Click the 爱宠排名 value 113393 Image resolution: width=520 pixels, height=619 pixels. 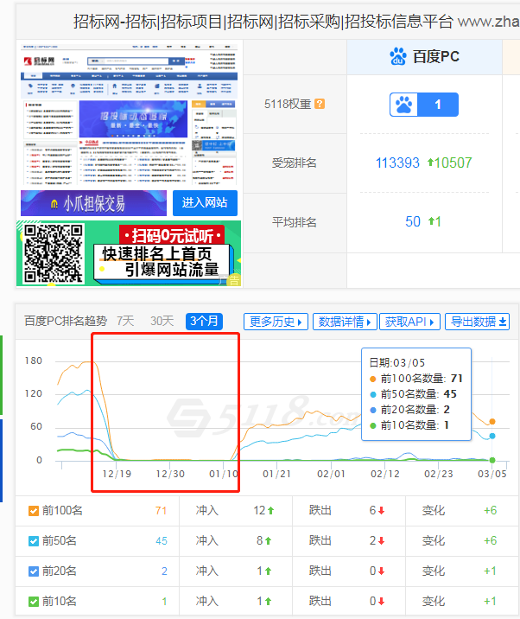(x=397, y=163)
